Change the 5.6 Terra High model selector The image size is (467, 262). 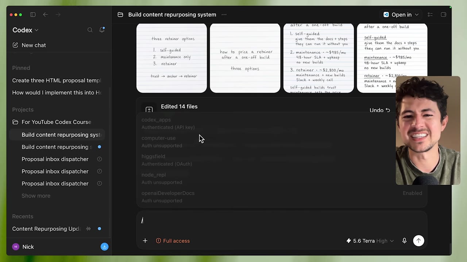[x=370, y=241]
